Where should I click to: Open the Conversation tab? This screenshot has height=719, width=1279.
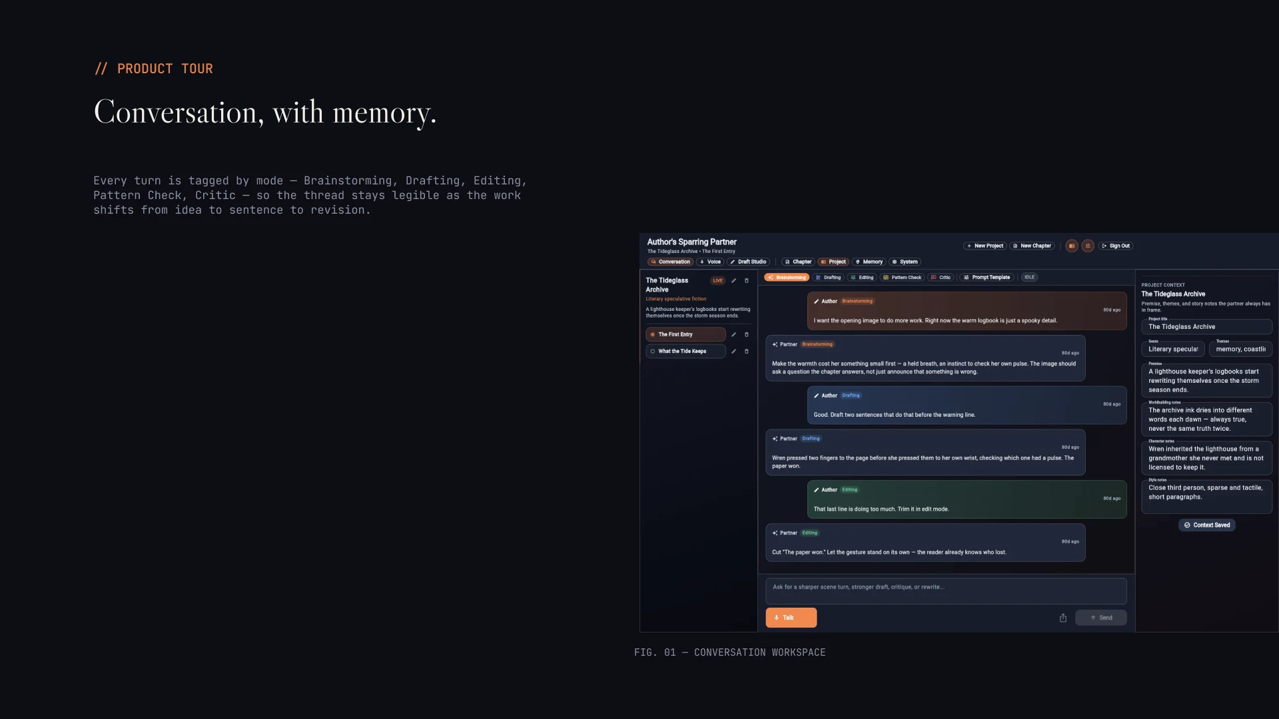point(670,262)
